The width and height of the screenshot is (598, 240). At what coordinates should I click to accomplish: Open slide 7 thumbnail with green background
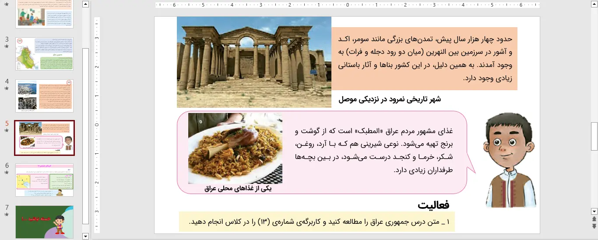coord(45,222)
